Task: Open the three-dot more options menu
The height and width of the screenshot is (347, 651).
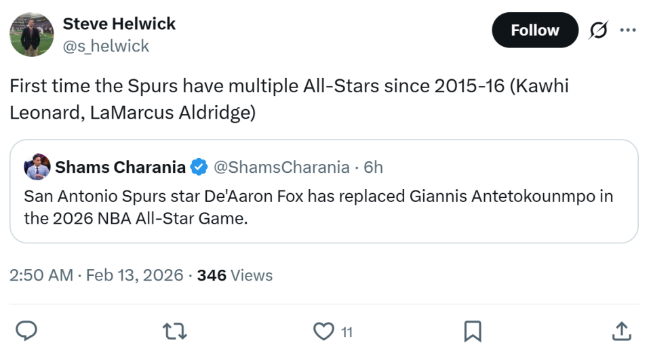Action: pos(629,30)
